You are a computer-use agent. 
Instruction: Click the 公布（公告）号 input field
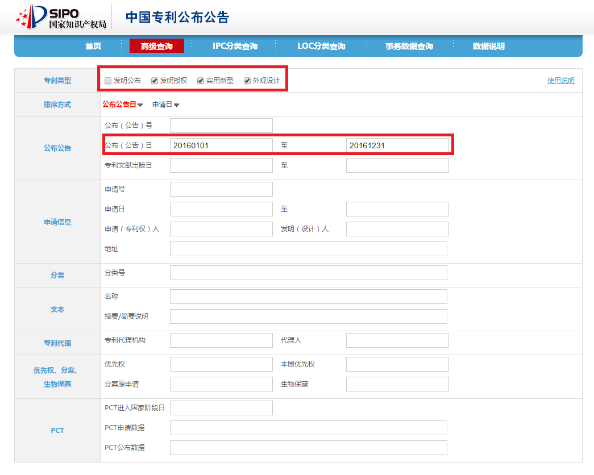pyautogui.click(x=221, y=126)
